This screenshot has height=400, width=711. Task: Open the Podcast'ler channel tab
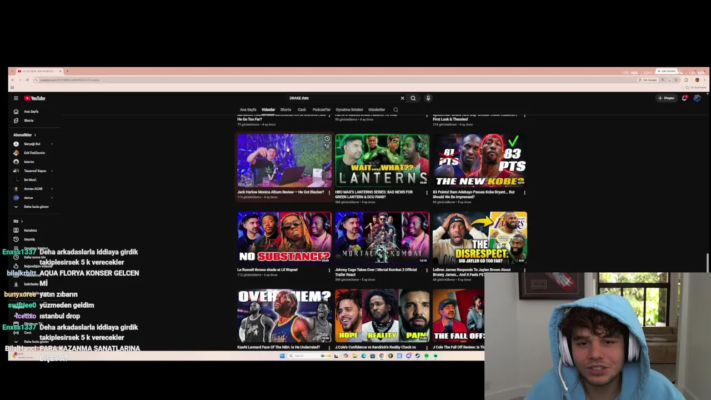point(322,110)
